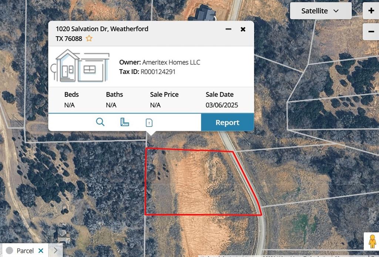Click the magnifying glass search icon
Screen dimensions: 379x257
100,122
